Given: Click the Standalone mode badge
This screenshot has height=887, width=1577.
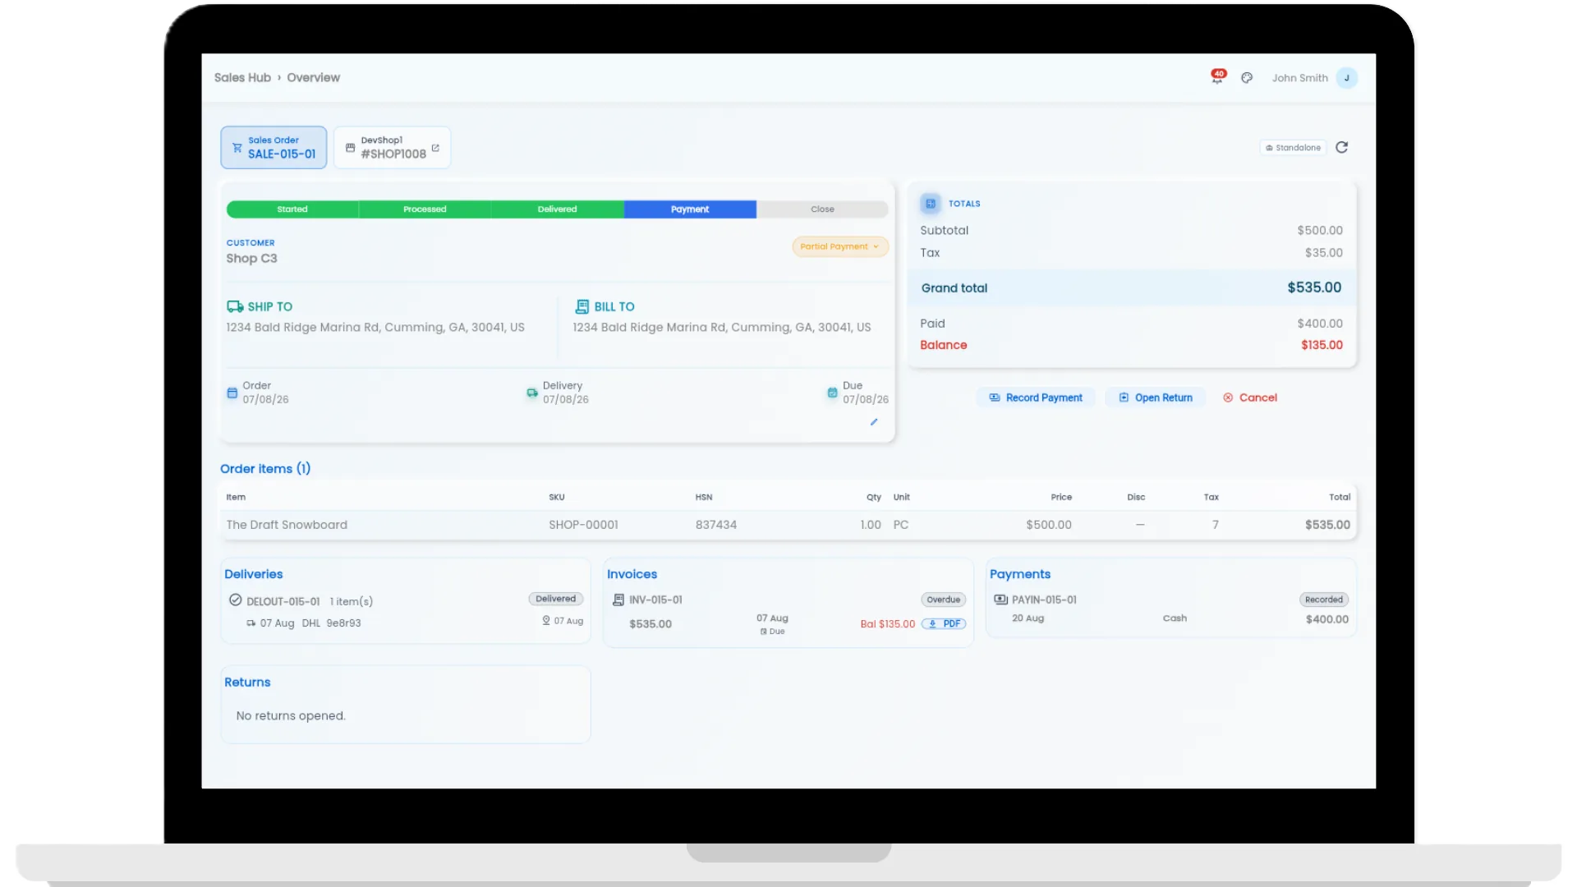Looking at the screenshot, I should (x=1293, y=148).
